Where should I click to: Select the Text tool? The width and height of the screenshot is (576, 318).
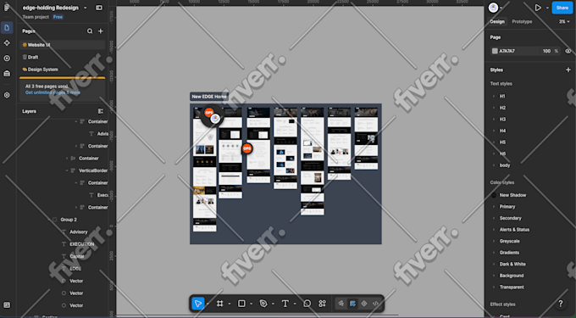285,304
